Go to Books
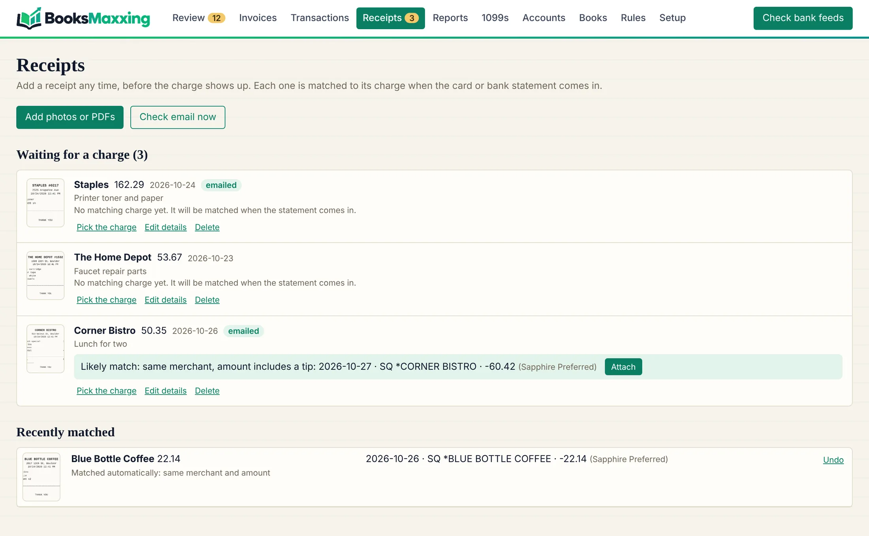The image size is (869, 536). pos(593,18)
